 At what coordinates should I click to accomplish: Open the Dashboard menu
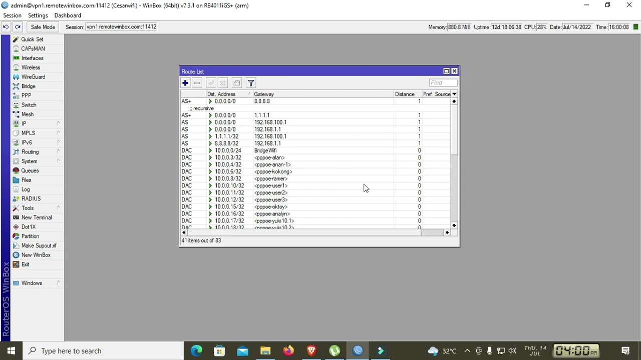(x=68, y=15)
